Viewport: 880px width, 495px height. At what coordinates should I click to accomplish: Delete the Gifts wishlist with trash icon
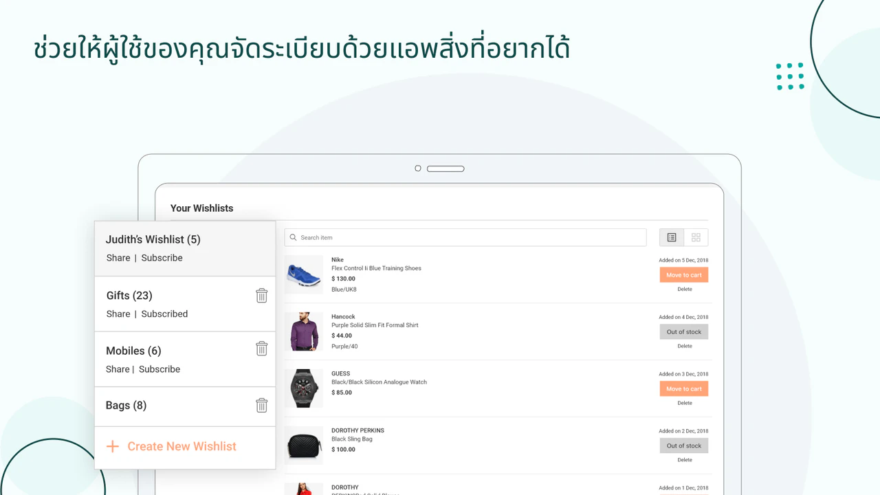261,296
